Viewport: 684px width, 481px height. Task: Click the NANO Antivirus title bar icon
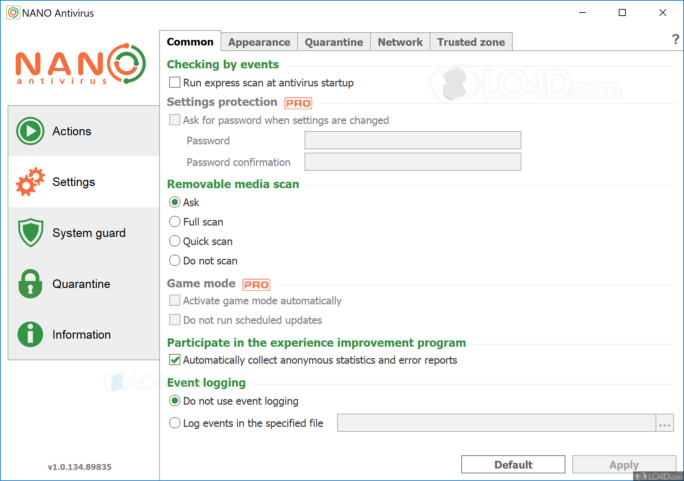(x=13, y=13)
